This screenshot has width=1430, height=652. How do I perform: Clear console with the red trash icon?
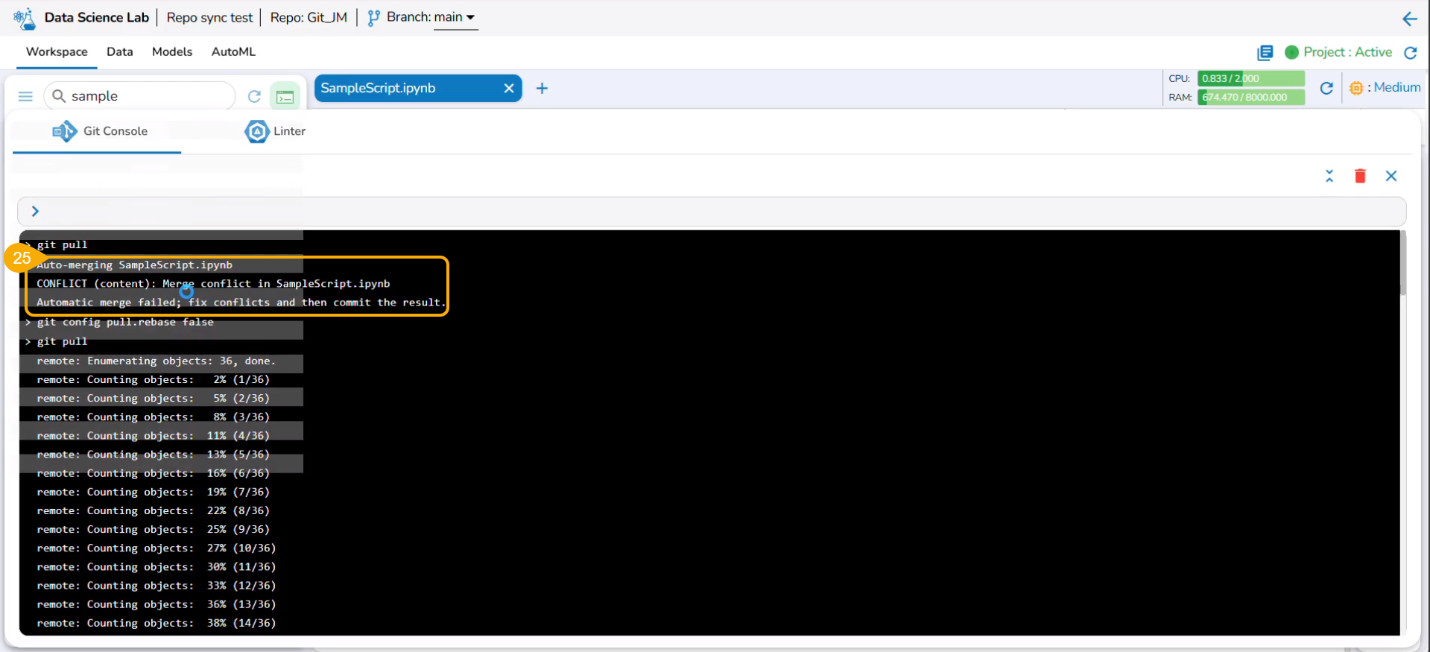[x=1360, y=176]
